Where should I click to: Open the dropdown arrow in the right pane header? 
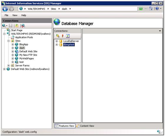point(160,31)
